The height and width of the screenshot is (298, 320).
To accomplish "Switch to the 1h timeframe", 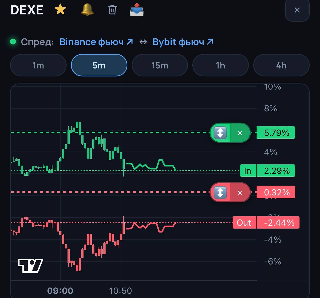I will (x=221, y=65).
